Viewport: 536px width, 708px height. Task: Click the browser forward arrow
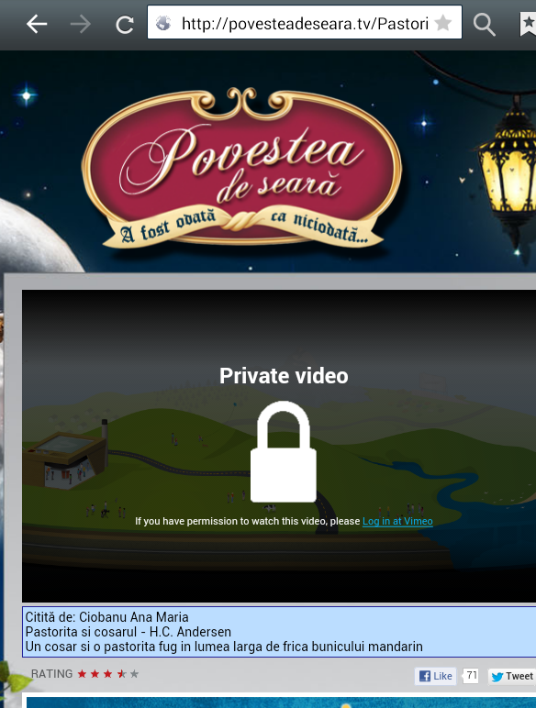[x=81, y=24]
